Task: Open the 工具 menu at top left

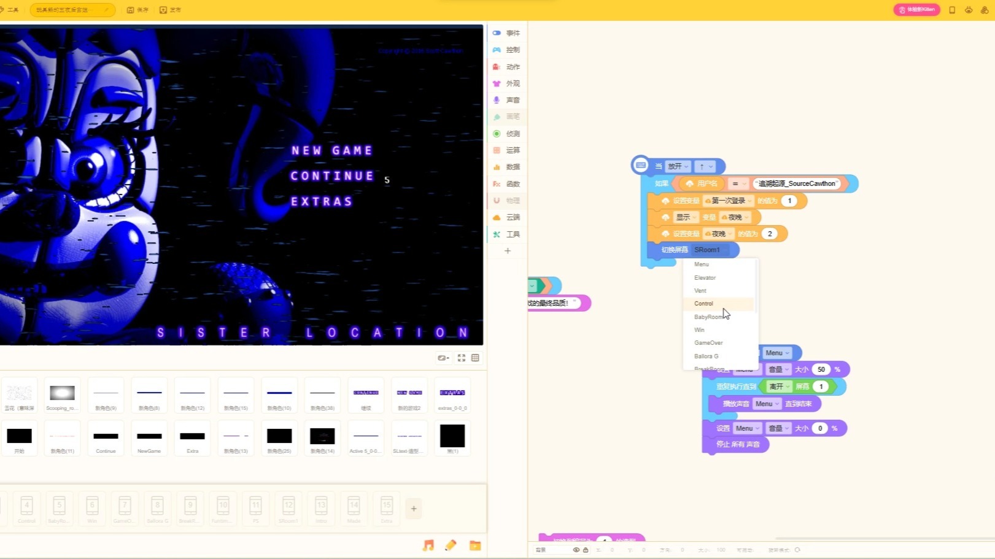Action: point(14,9)
